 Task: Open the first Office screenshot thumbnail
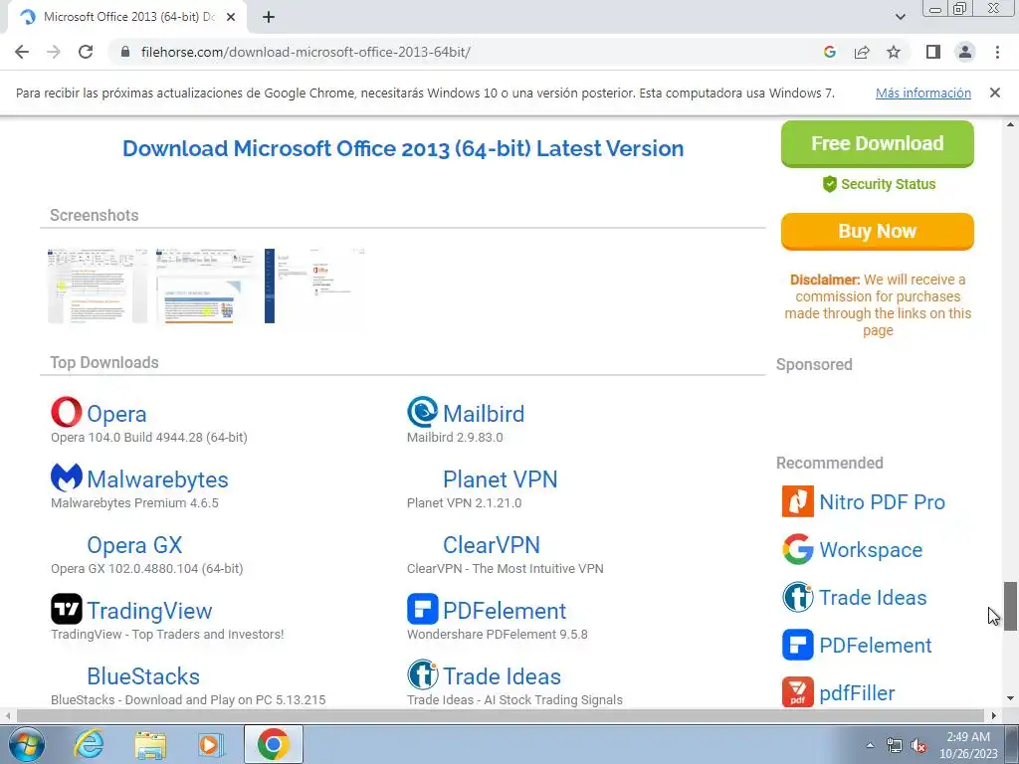coord(98,286)
